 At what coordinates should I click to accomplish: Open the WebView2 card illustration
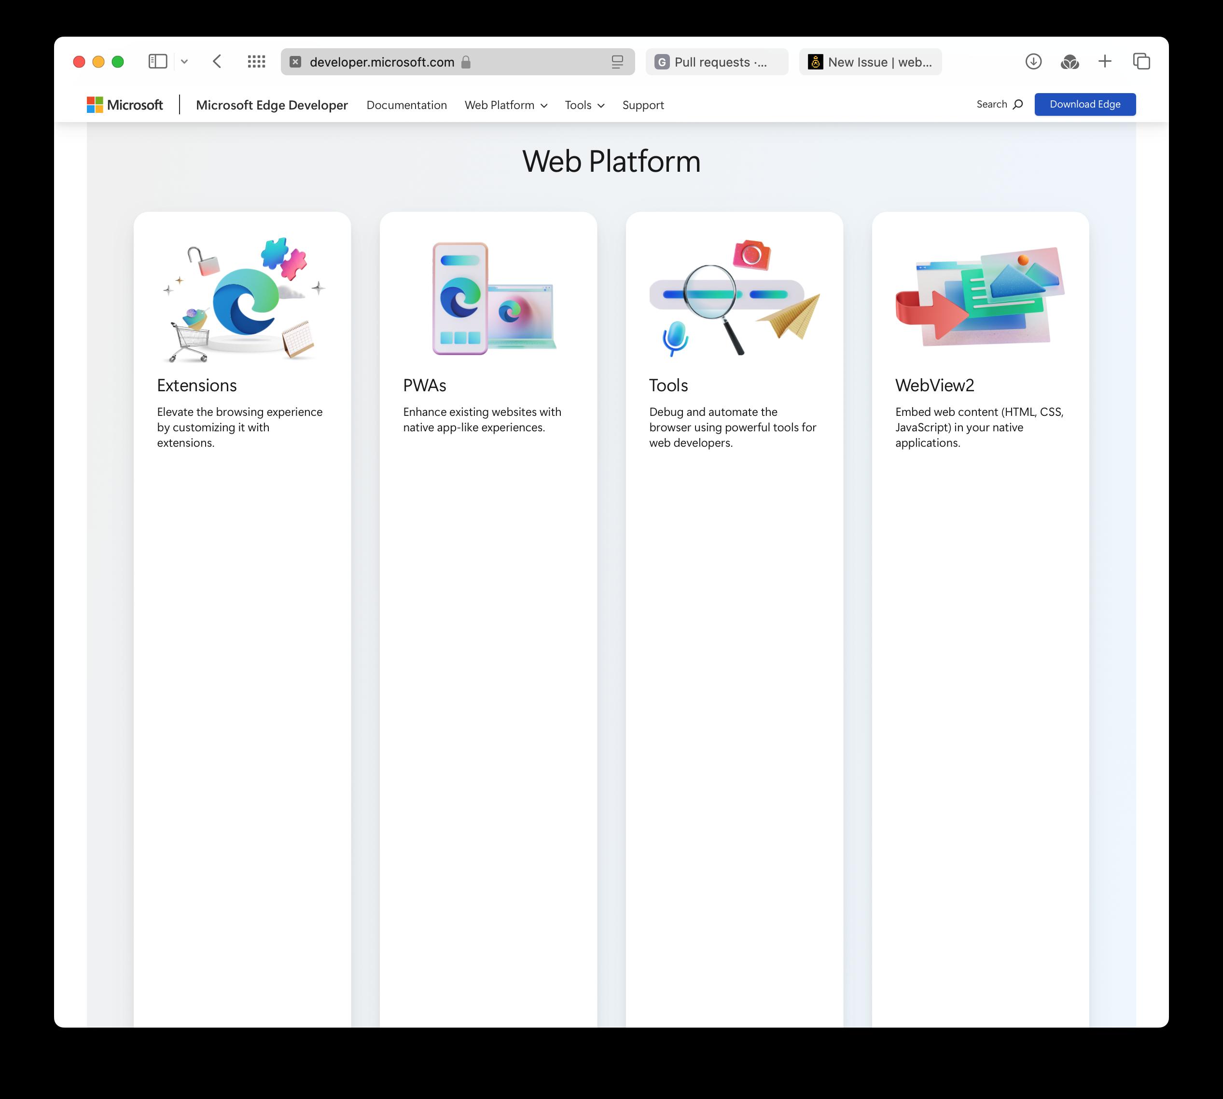[980, 296]
